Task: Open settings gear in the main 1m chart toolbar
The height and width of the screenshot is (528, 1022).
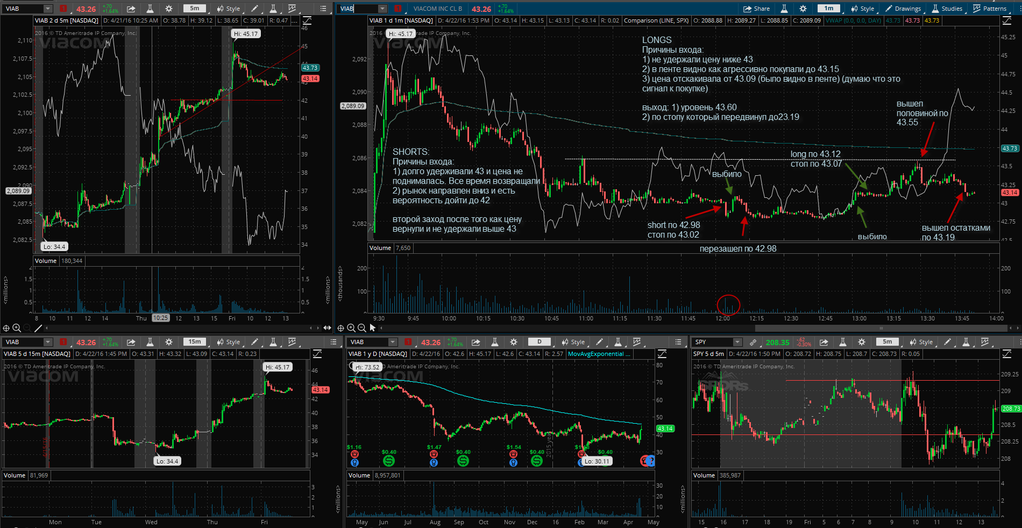Action: coord(803,9)
